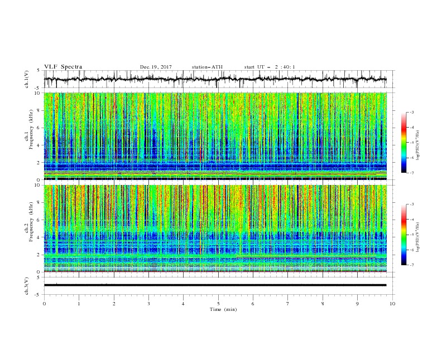
Task: Click the 'ch.3(V)' axis label
Action: (x=27, y=286)
